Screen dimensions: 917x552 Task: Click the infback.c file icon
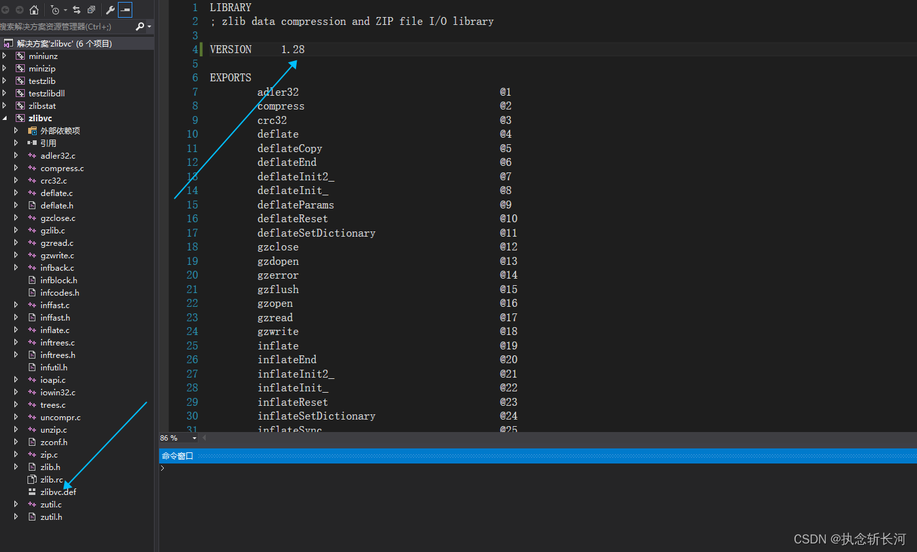tap(32, 267)
